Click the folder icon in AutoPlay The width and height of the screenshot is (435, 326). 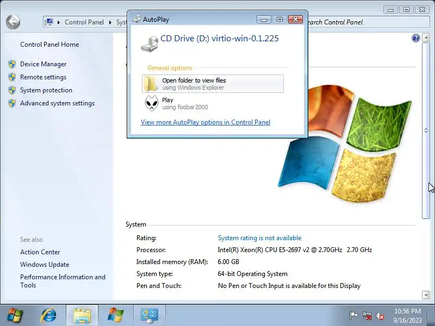[151, 84]
